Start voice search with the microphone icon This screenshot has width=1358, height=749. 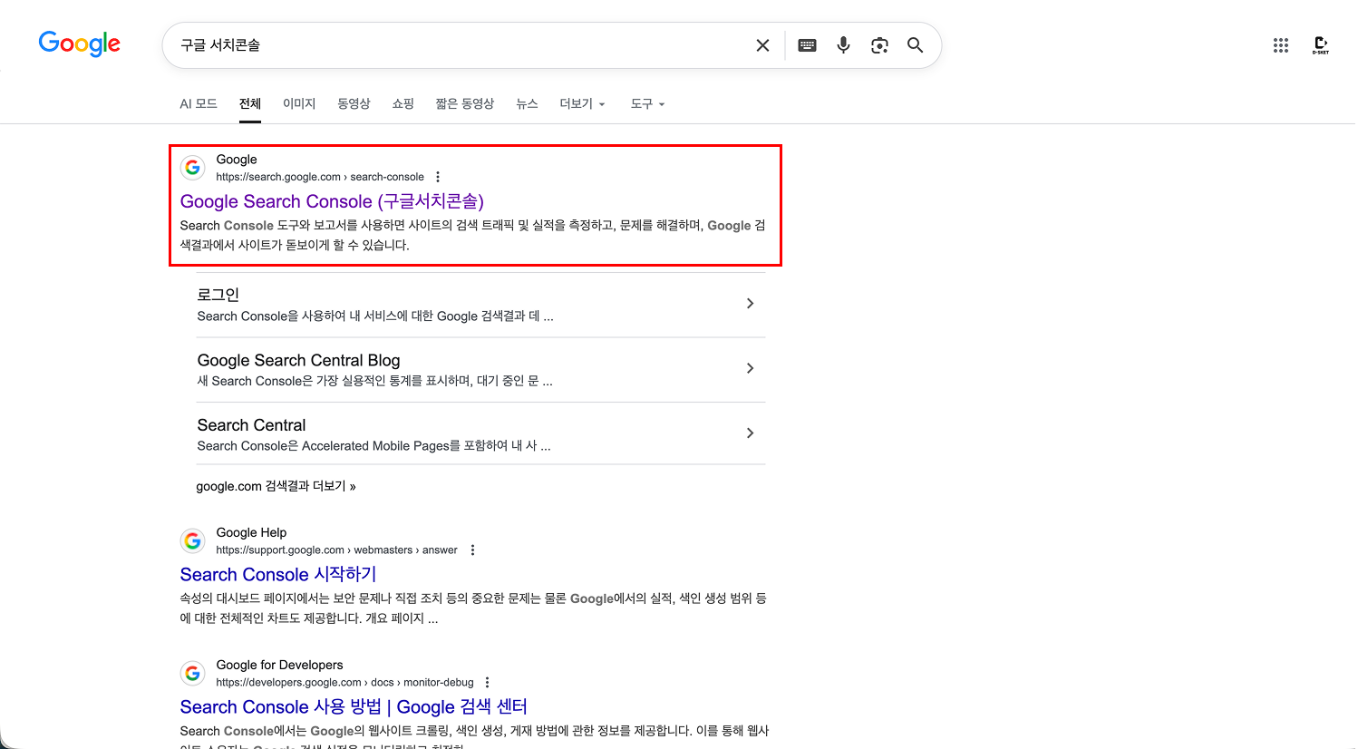click(843, 44)
